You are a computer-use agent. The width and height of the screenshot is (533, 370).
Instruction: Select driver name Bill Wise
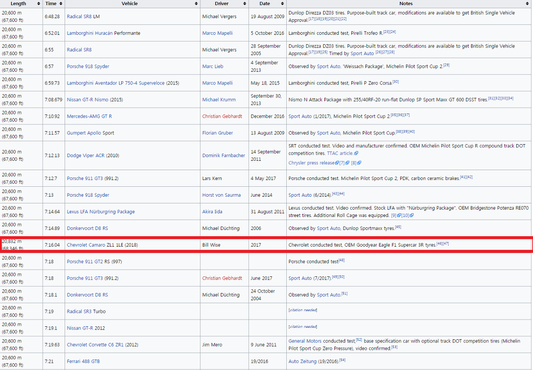click(211, 245)
